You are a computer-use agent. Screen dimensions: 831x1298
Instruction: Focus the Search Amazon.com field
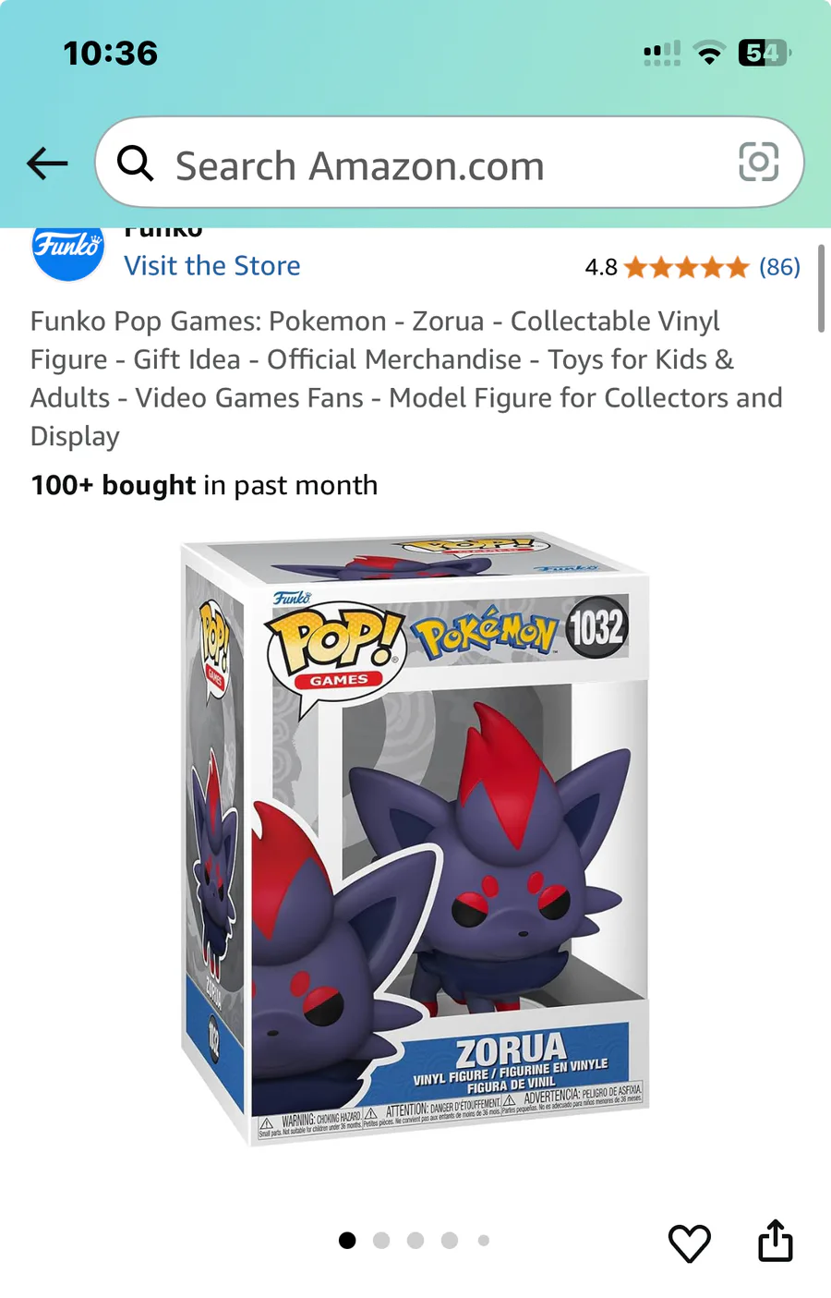450,163
